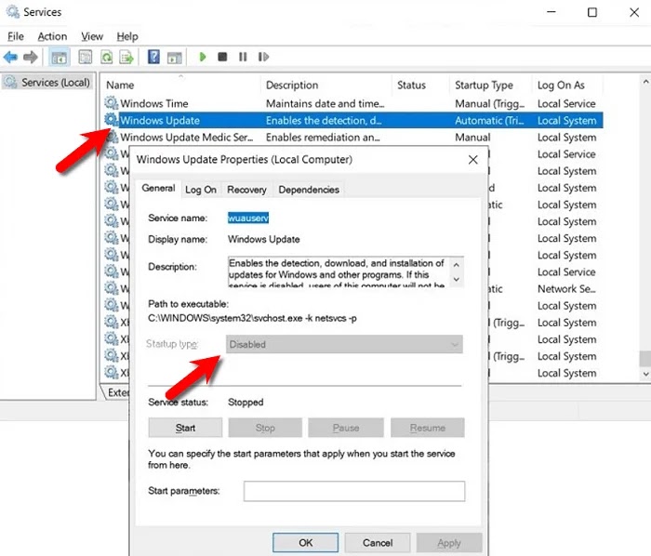Click services list scrollbar down arrow

(645, 374)
